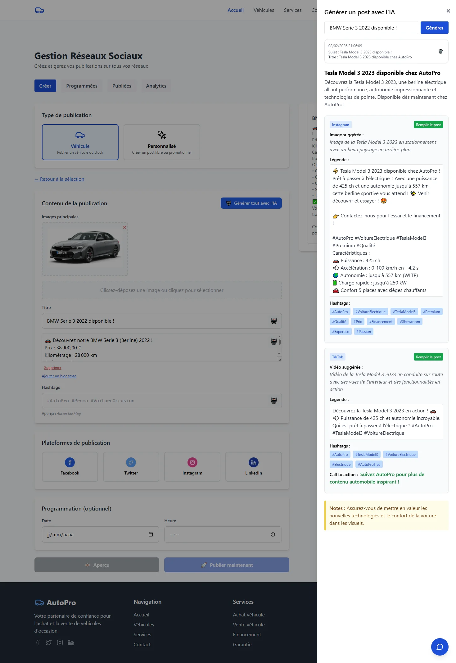Click the AutoPro car logo in header

point(39,10)
